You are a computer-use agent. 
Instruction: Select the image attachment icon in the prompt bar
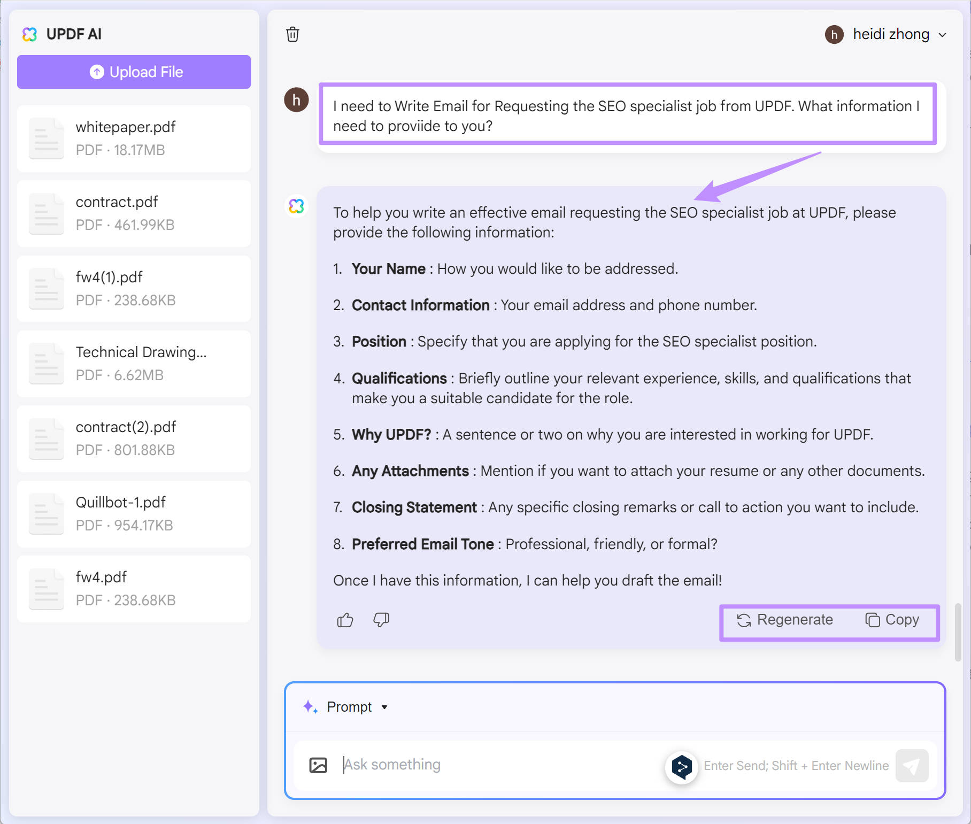pyautogui.click(x=318, y=765)
